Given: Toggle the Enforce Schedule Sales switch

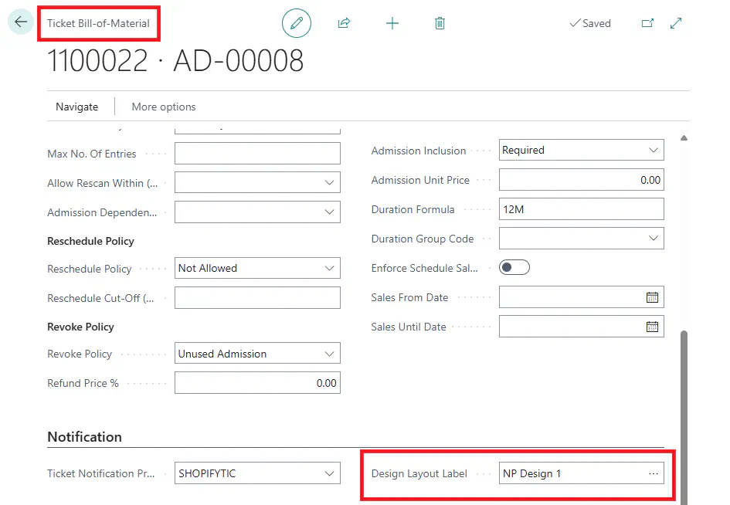Looking at the screenshot, I should (x=514, y=268).
